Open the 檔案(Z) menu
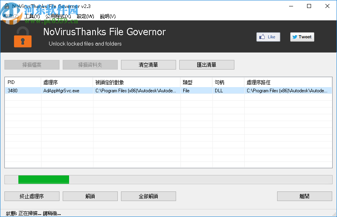This screenshot has width=337, height=217. (x=11, y=16)
